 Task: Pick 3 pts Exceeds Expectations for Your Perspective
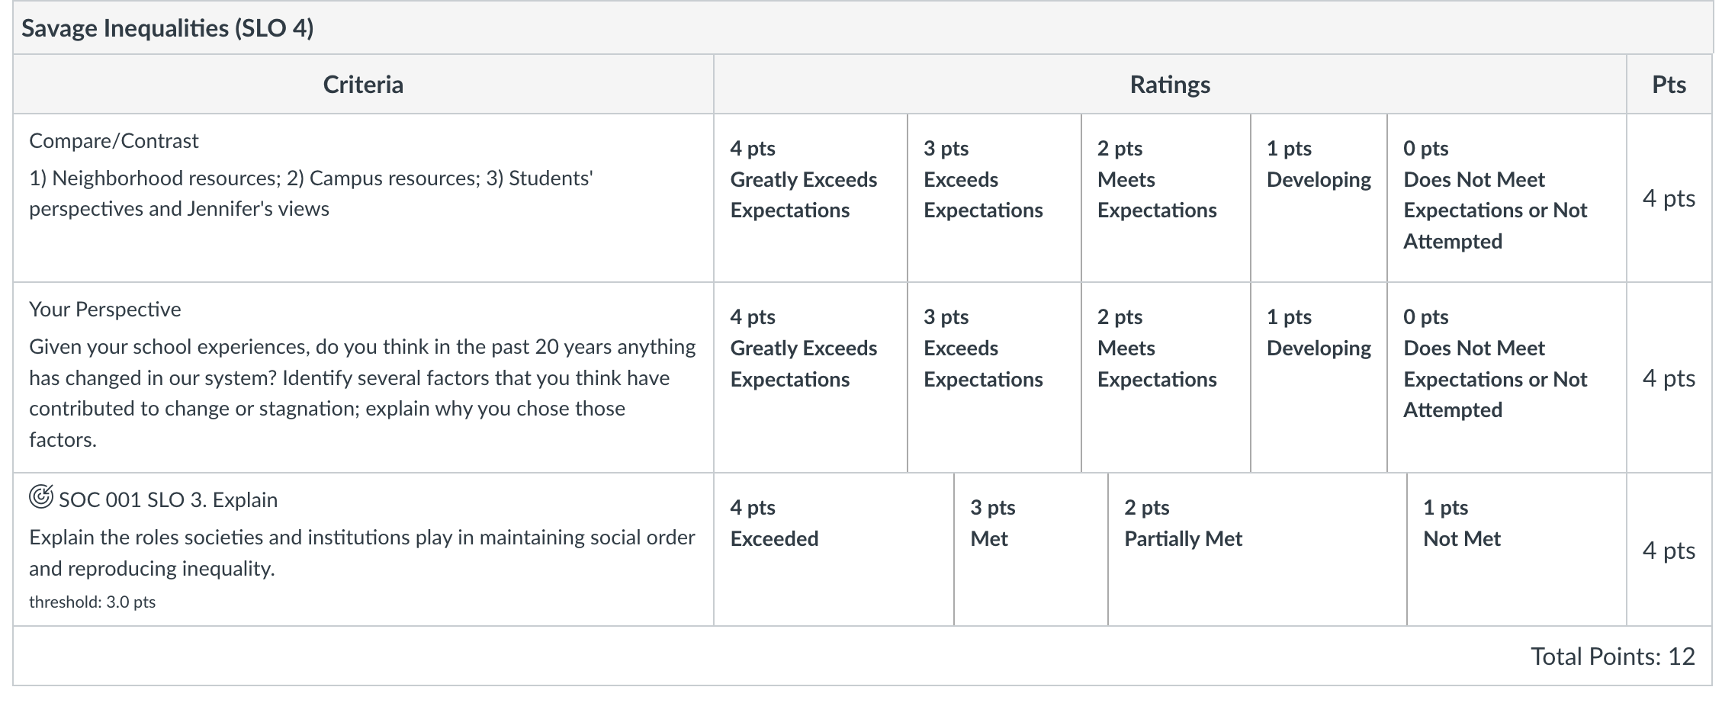pos(994,377)
